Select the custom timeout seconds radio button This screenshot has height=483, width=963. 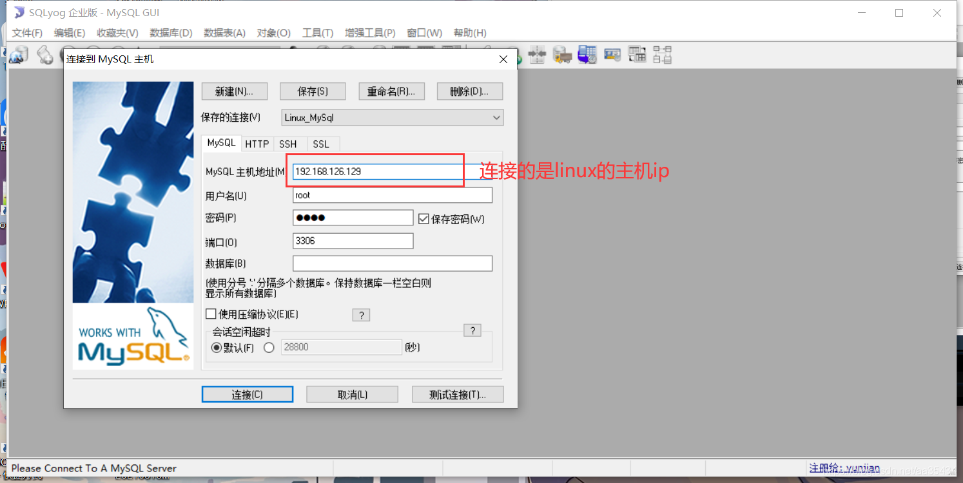[x=269, y=348]
